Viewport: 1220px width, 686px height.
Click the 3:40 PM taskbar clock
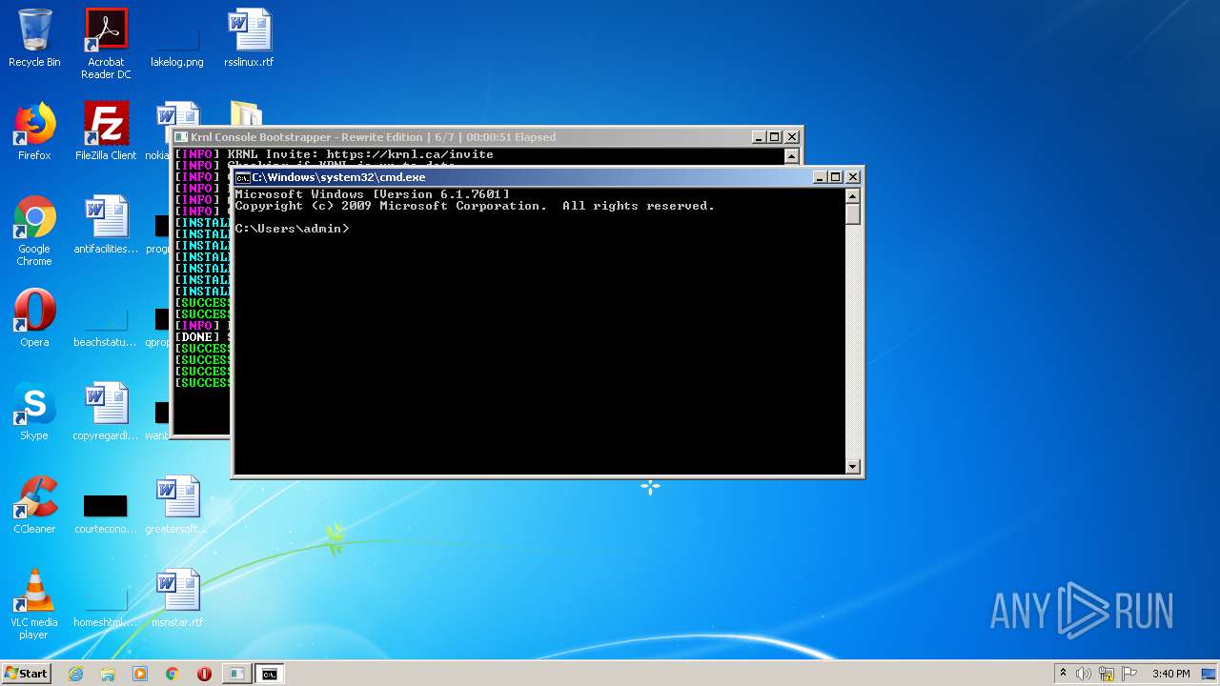click(x=1170, y=674)
